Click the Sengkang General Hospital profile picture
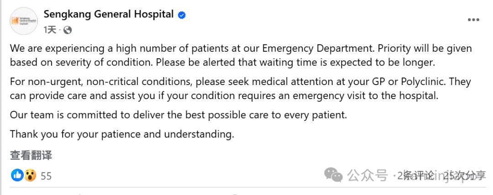The height and width of the screenshot is (195, 493). [24, 21]
